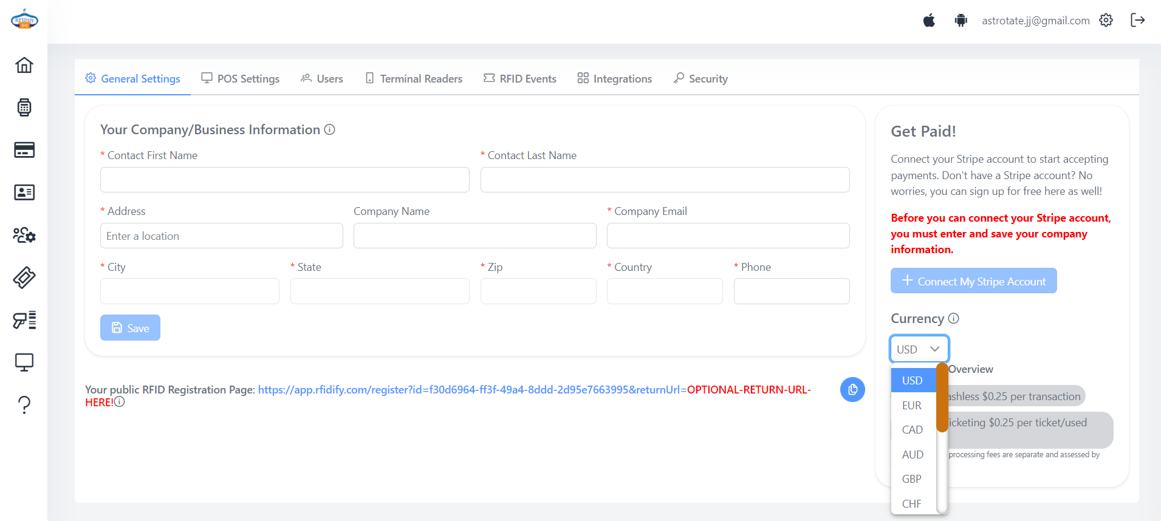The height and width of the screenshot is (521, 1161).
Task: Open the ticket sidebar icon
Action: (24, 278)
